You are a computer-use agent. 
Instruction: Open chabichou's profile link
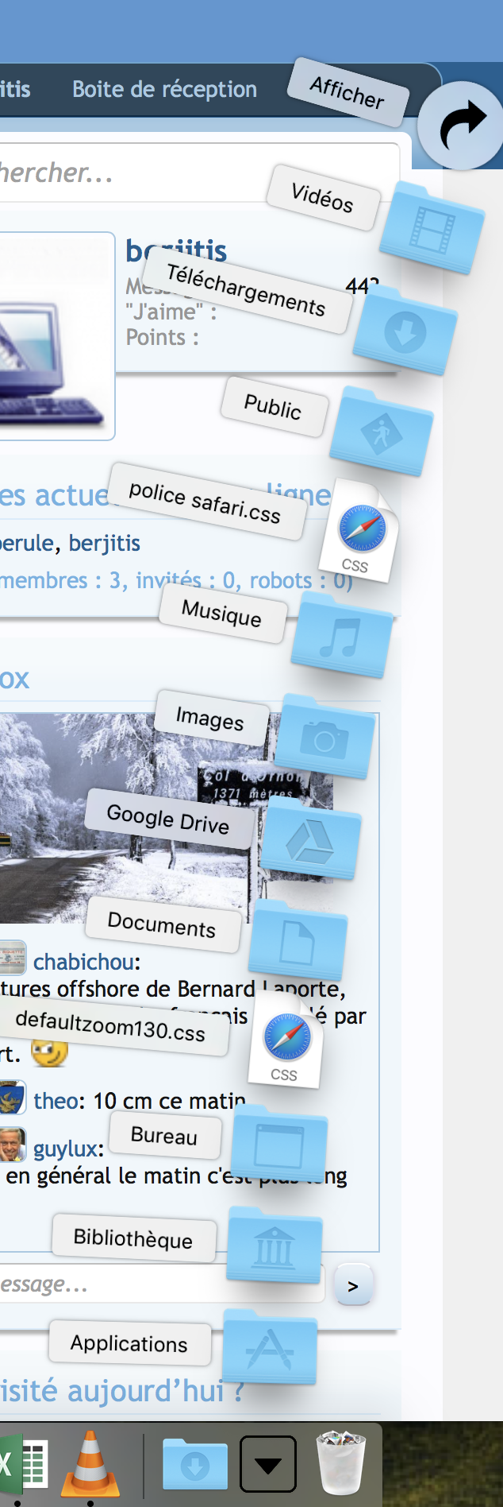(84, 962)
